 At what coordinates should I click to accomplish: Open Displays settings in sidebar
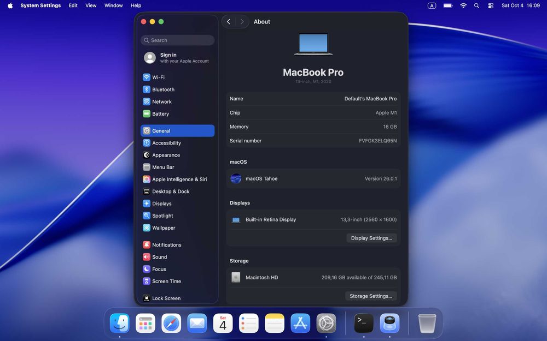click(177, 204)
